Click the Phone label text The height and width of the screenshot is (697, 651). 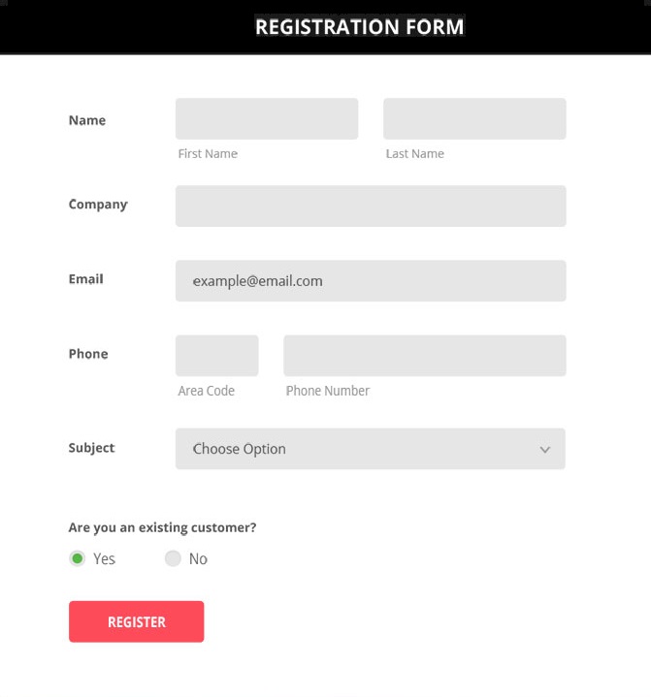tap(88, 354)
